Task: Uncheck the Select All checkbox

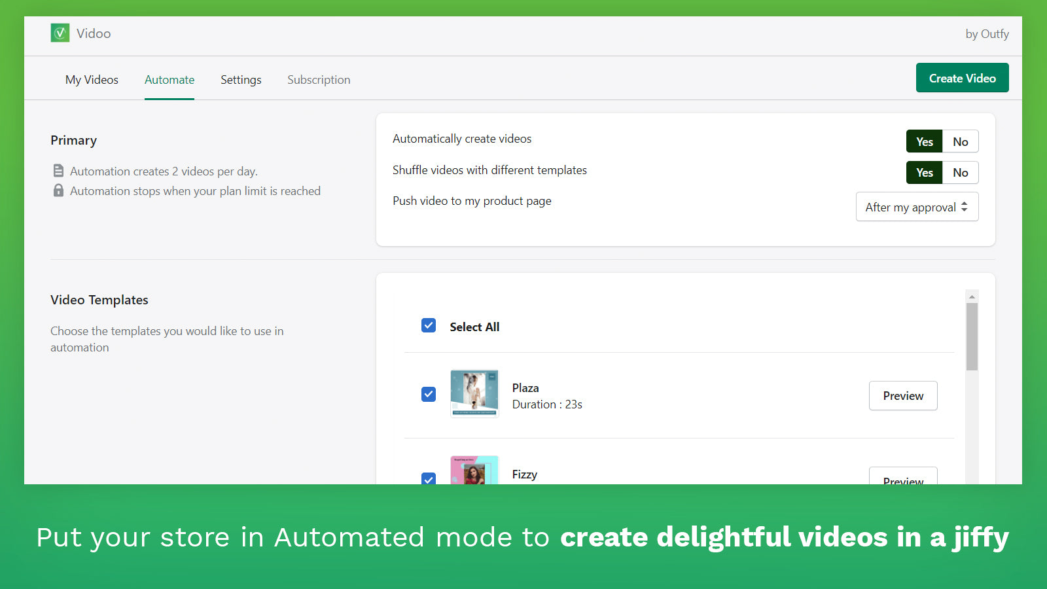Action: click(x=428, y=325)
